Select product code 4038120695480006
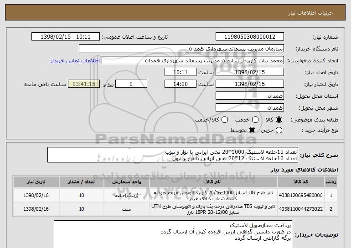Screen dimensions: 351x248 click(x=301, y=195)
